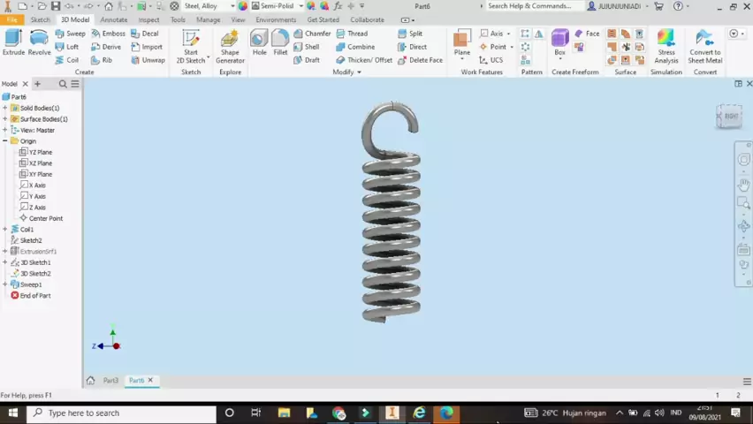Select the Hole tool
Image resolution: width=753 pixels, height=424 pixels.
259,42
